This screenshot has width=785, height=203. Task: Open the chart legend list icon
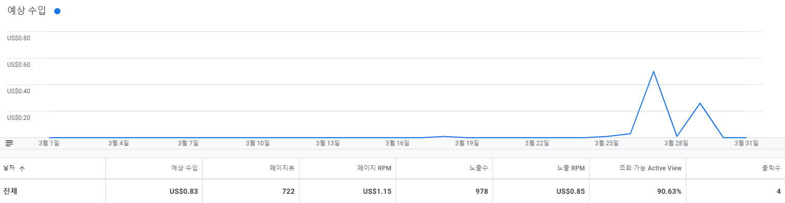[9, 143]
